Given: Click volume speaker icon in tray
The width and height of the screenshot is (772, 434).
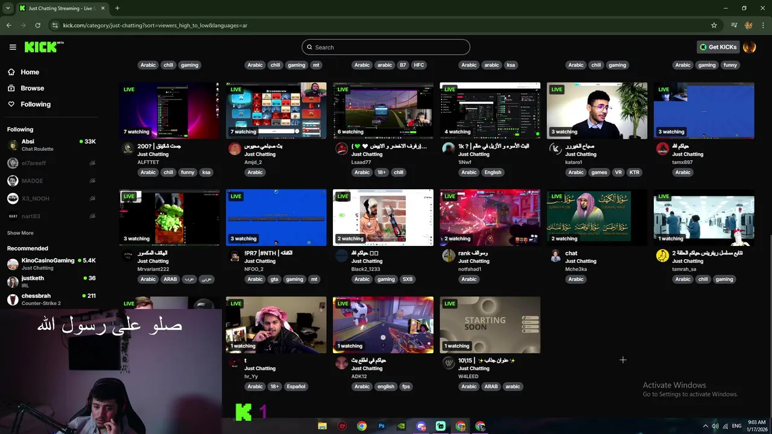Looking at the screenshot, I should 715,426.
